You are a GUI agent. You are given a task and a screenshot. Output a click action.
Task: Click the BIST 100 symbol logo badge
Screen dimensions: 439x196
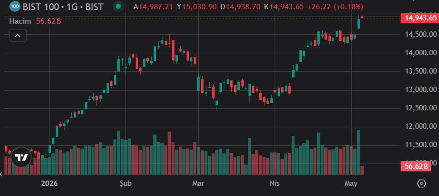coord(14,6)
